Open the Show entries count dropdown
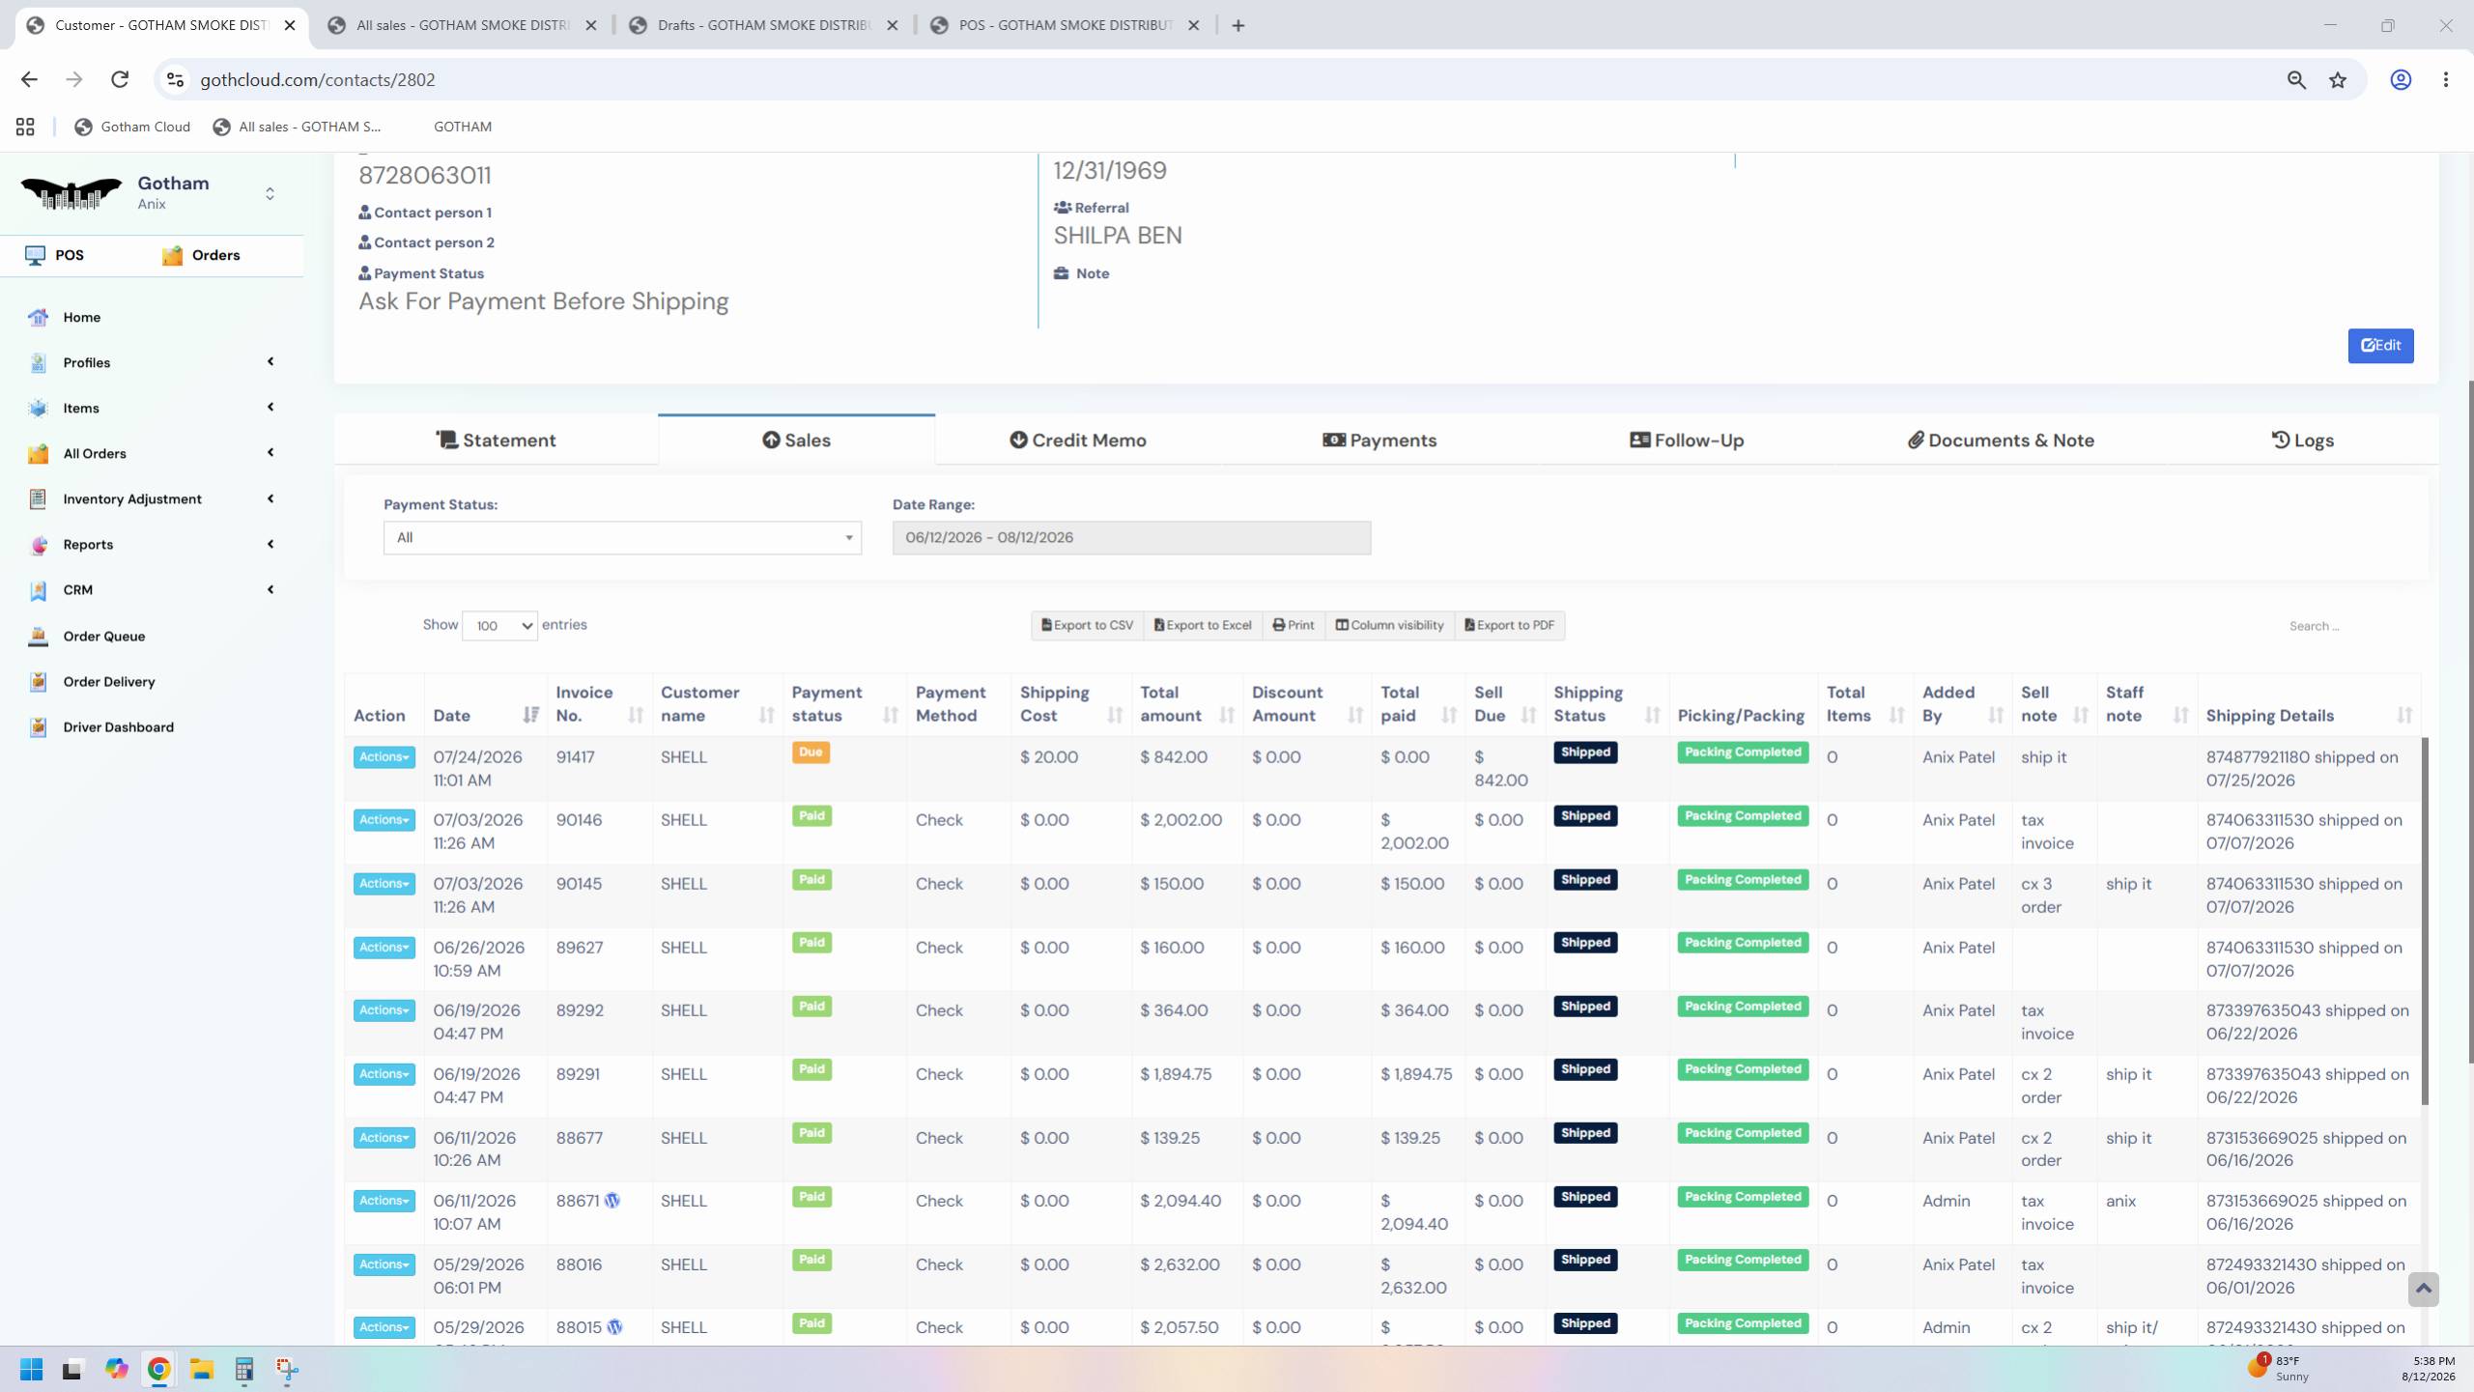Image resolution: width=2474 pixels, height=1392 pixels. pyautogui.click(x=499, y=626)
